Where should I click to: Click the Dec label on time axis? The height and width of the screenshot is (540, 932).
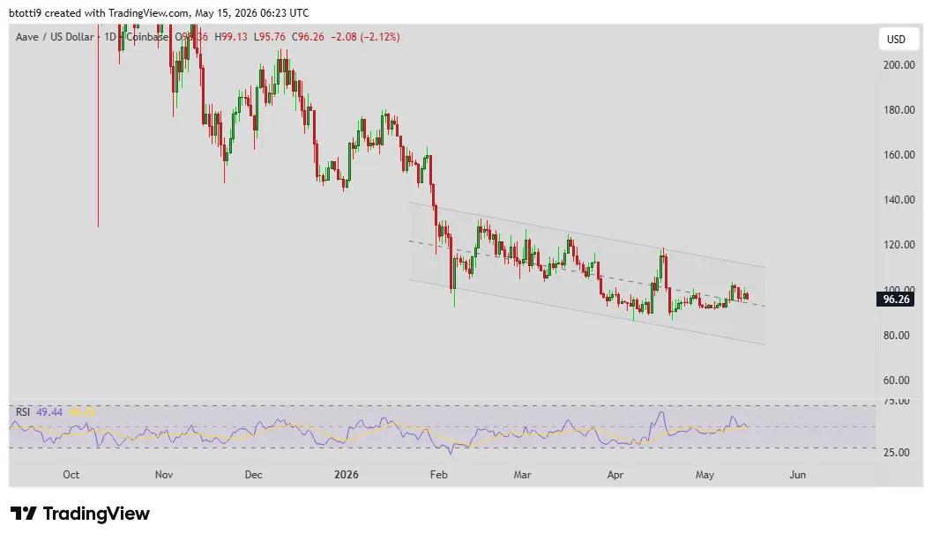click(253, 475)
